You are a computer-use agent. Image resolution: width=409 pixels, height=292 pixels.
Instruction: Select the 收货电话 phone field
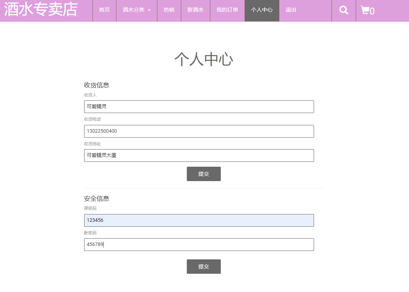pyautogui.click(x=199, y=131)
